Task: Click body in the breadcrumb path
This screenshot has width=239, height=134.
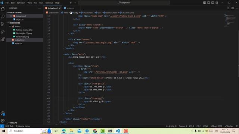Action: 75,13
